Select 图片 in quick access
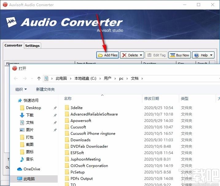This screenshot has height=186, width=220. [x=30, y=130]
